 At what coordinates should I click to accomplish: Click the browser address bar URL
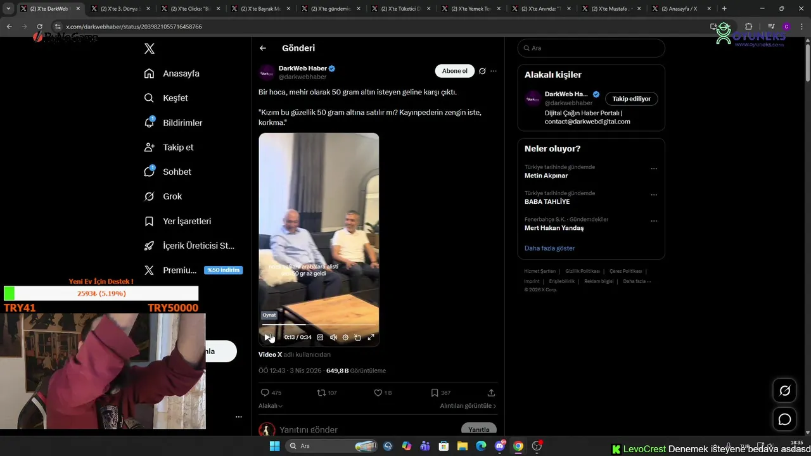pyautogui.click(x=134, y=27)
